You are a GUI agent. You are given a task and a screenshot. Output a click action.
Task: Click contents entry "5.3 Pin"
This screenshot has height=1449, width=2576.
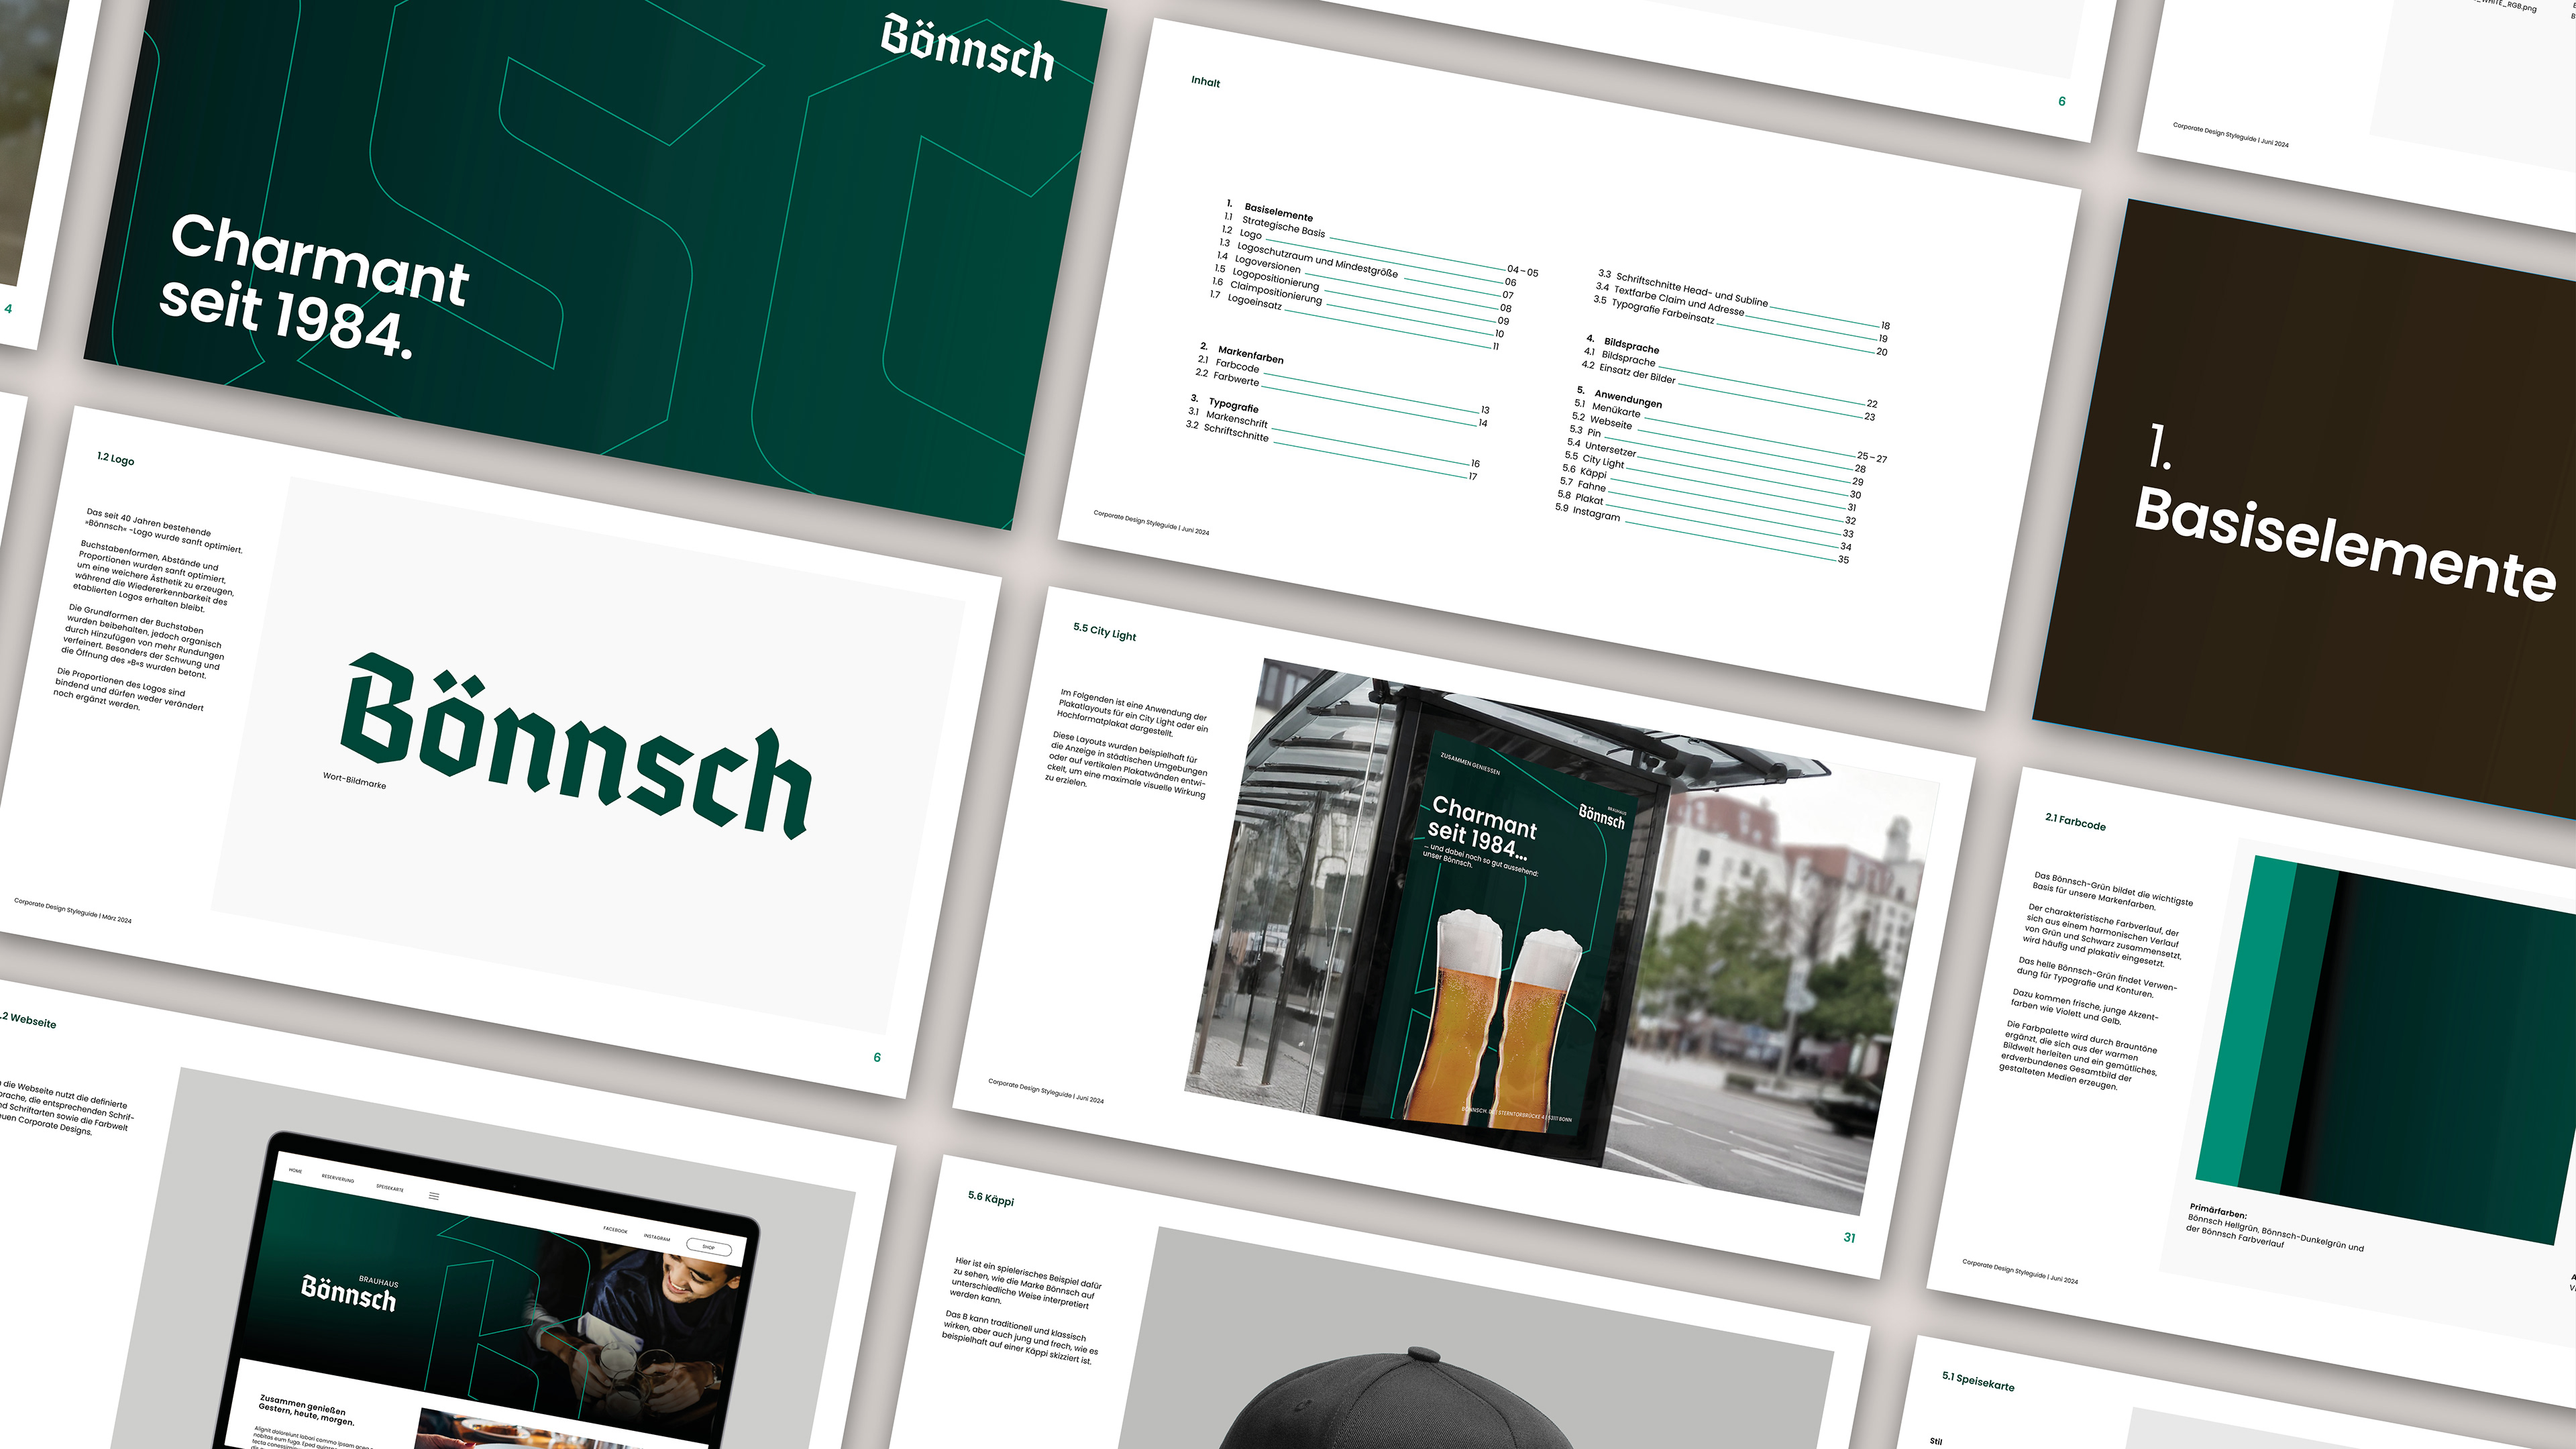[x=1585, y=431]
